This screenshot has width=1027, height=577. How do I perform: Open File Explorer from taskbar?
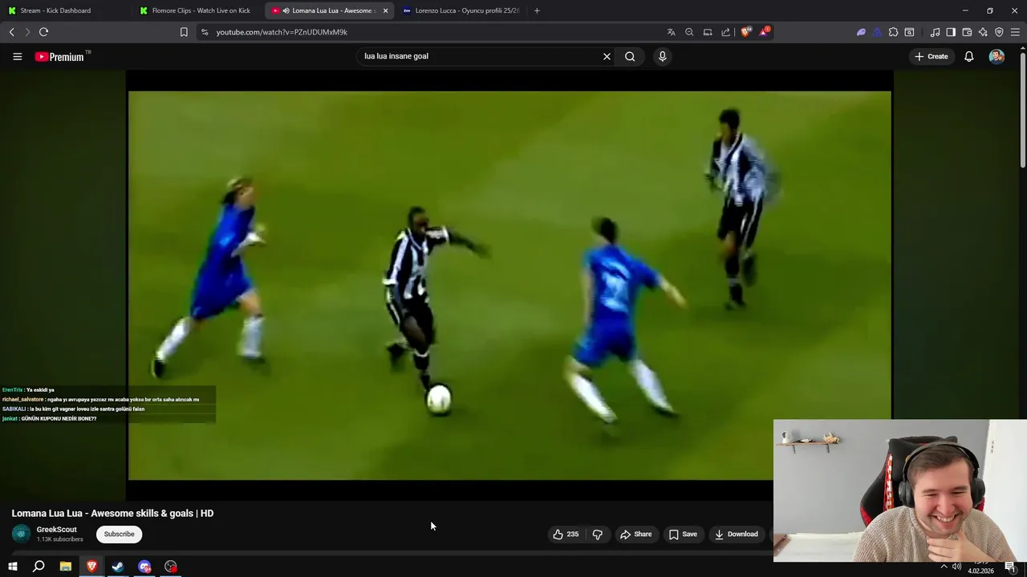(x=65, y=567)
